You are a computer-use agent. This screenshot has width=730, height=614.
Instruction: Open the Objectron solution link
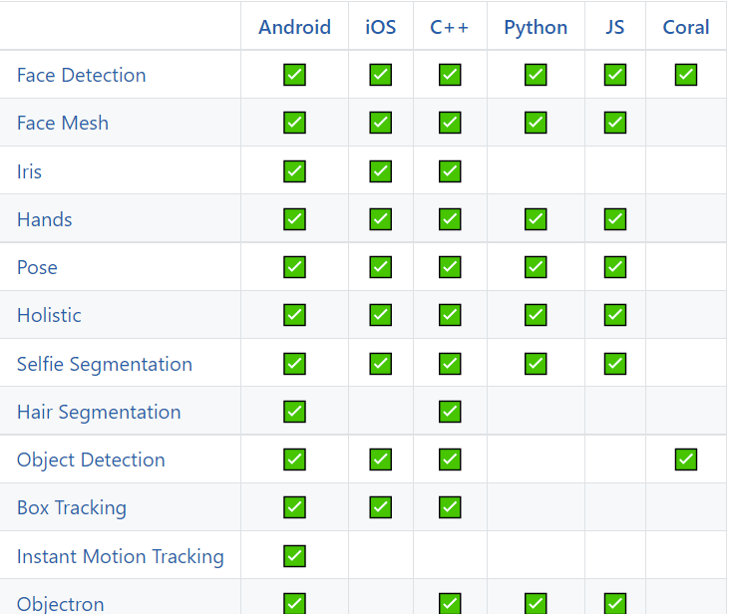60,603
